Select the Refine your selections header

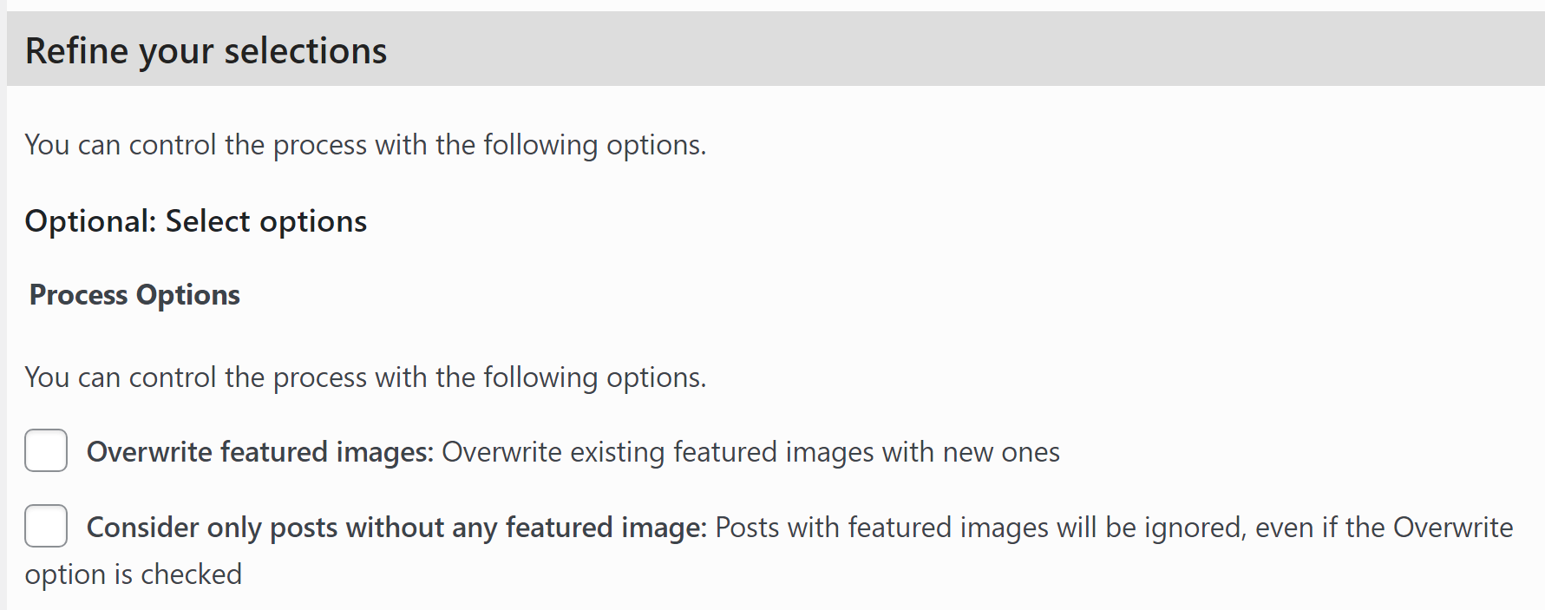205,50
